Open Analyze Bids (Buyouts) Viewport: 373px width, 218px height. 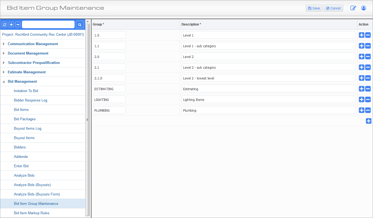(x=32, y=185)
